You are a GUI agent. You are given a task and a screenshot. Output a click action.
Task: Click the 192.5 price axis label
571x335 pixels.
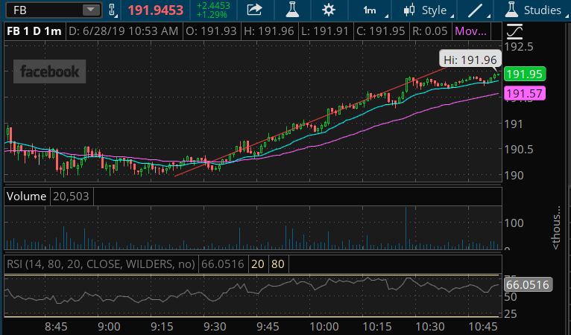(519, 47)
